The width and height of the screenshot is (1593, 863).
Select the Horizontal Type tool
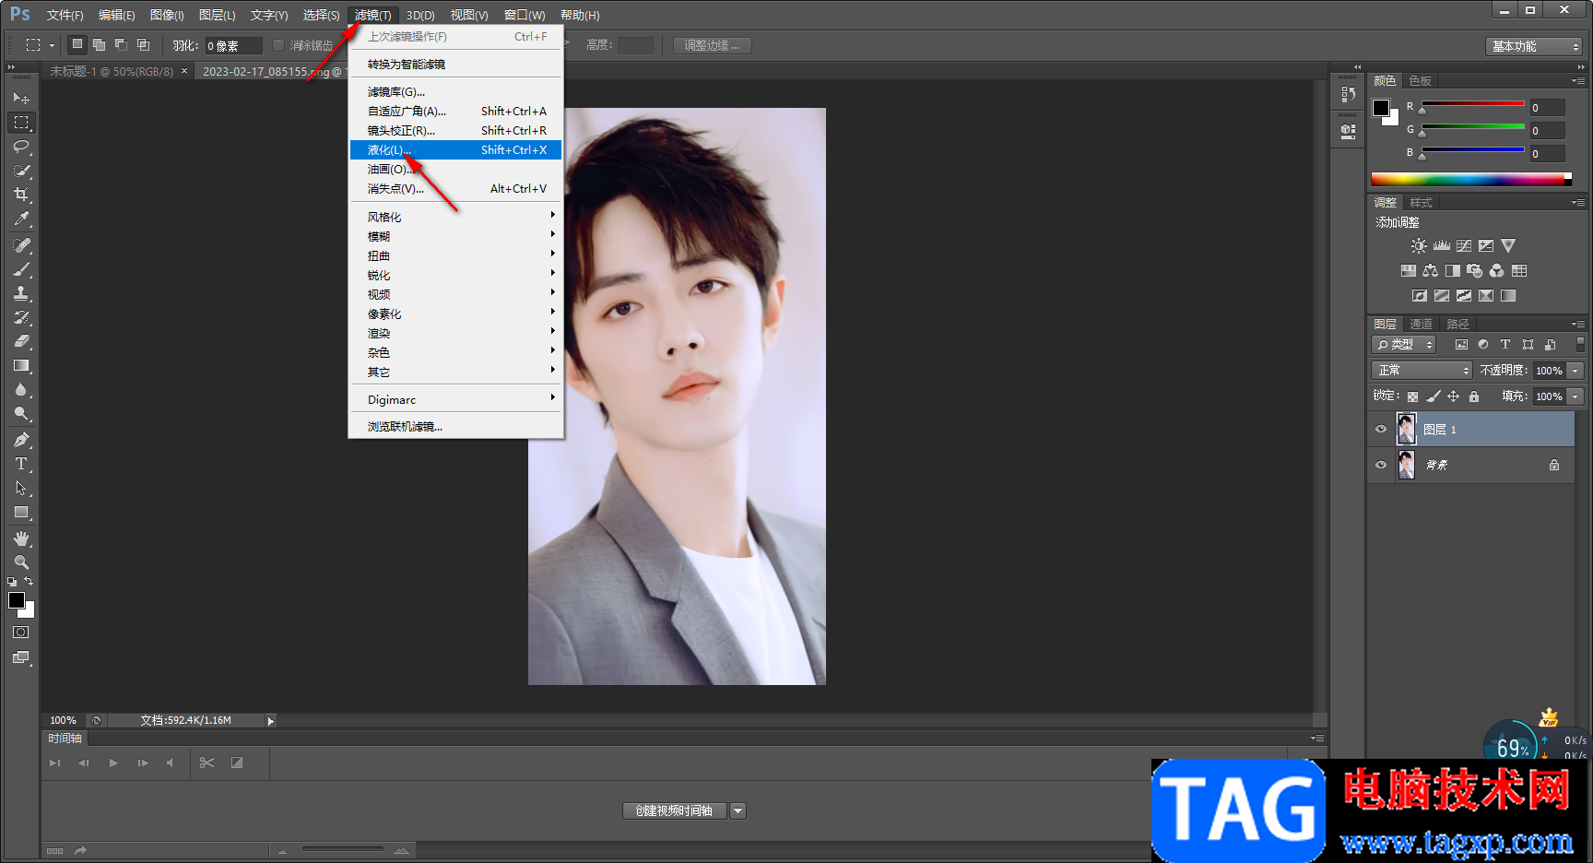tap(21, 464)
